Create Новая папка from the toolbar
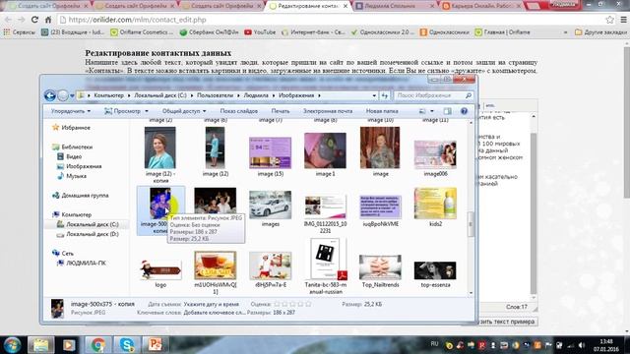The image size is (630, 354). [x=382, y=111]
